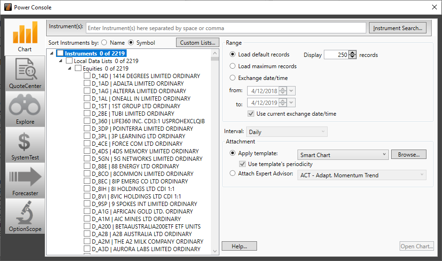Open the Interval Daily dropdown

click(x=287, y=132)
